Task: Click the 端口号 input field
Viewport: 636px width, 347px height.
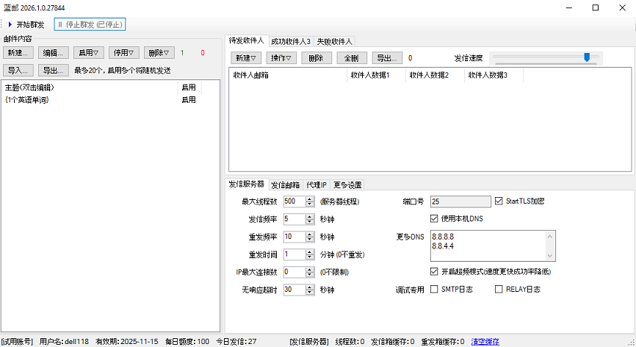Action: [x=460, y=201]
